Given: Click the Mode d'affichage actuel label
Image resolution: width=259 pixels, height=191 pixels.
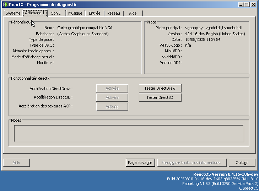Looking at the screenshot, I should [x=33, y=57].
